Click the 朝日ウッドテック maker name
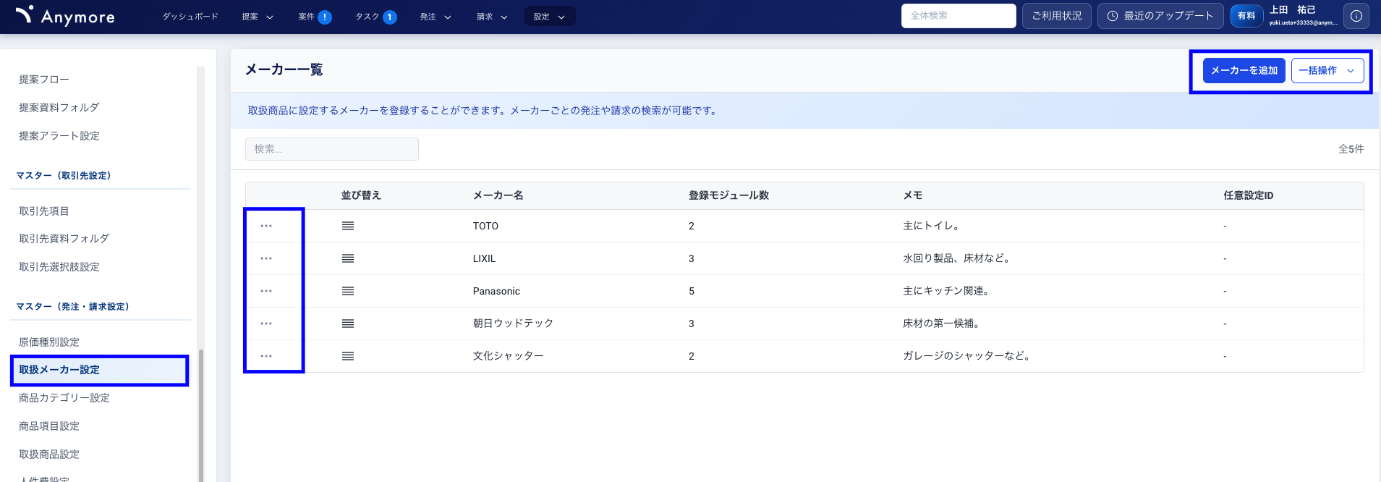This screenshot has height=482, width=1381. click(x=513, y=324)
